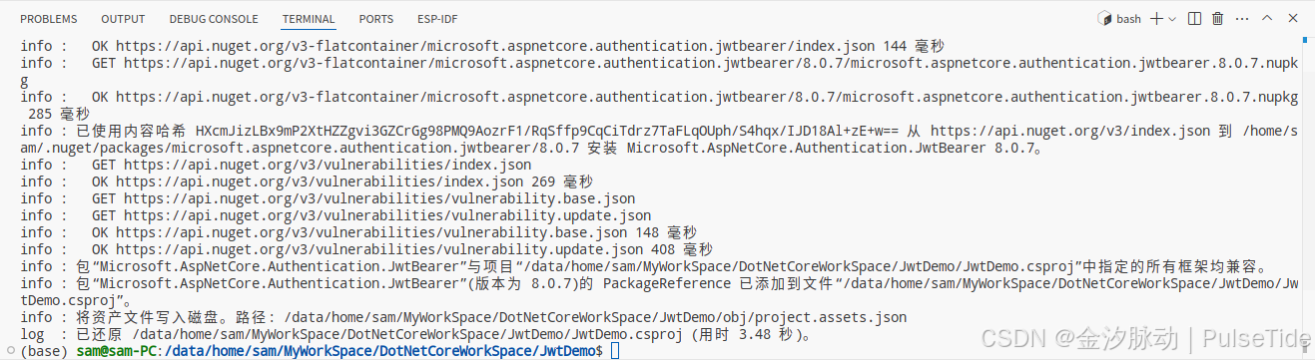The height and width of the screenshot is (360, 1315).
Task: Click the bash terminal profile icon
Action: pyautogui.click(x=1104, y=19)
